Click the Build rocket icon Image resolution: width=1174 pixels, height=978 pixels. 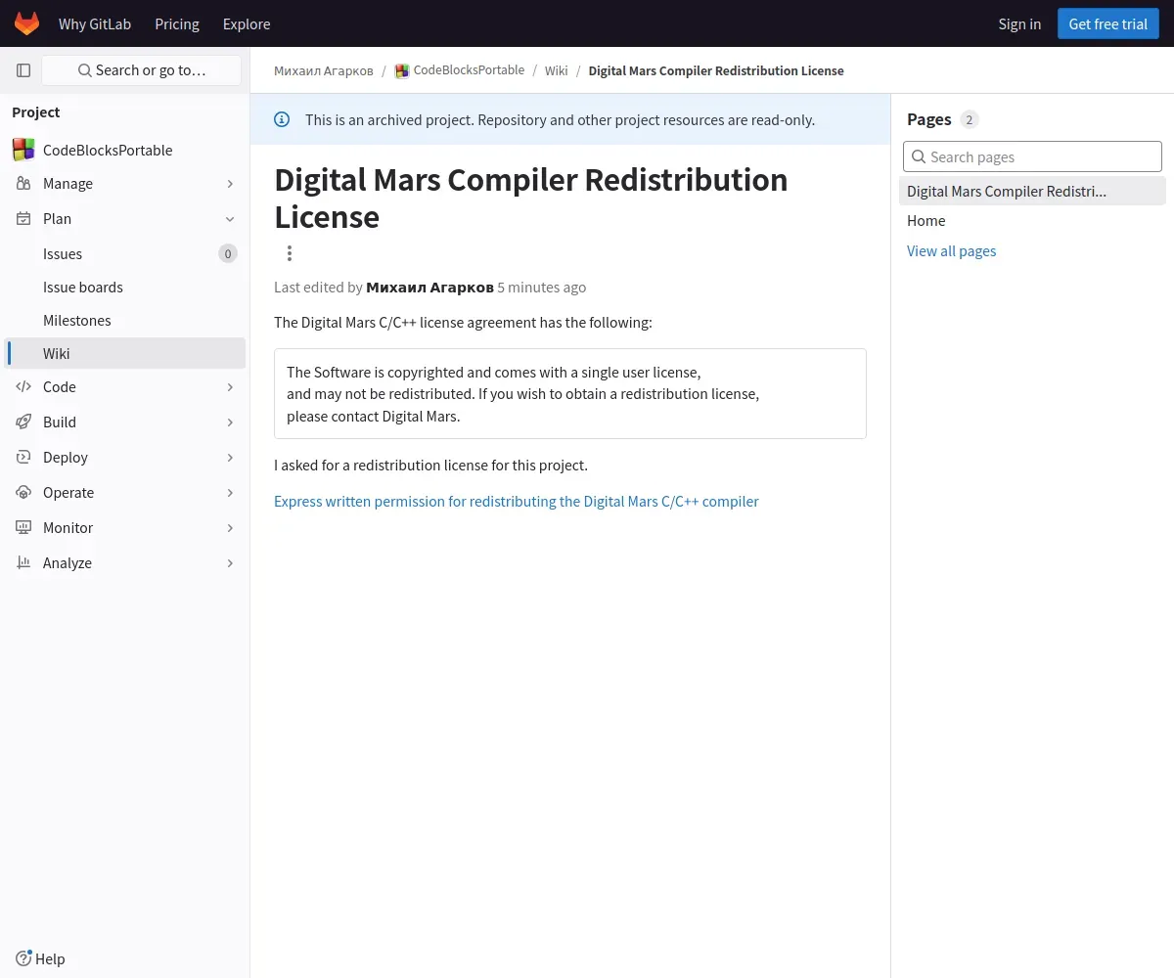click(23, 422)
